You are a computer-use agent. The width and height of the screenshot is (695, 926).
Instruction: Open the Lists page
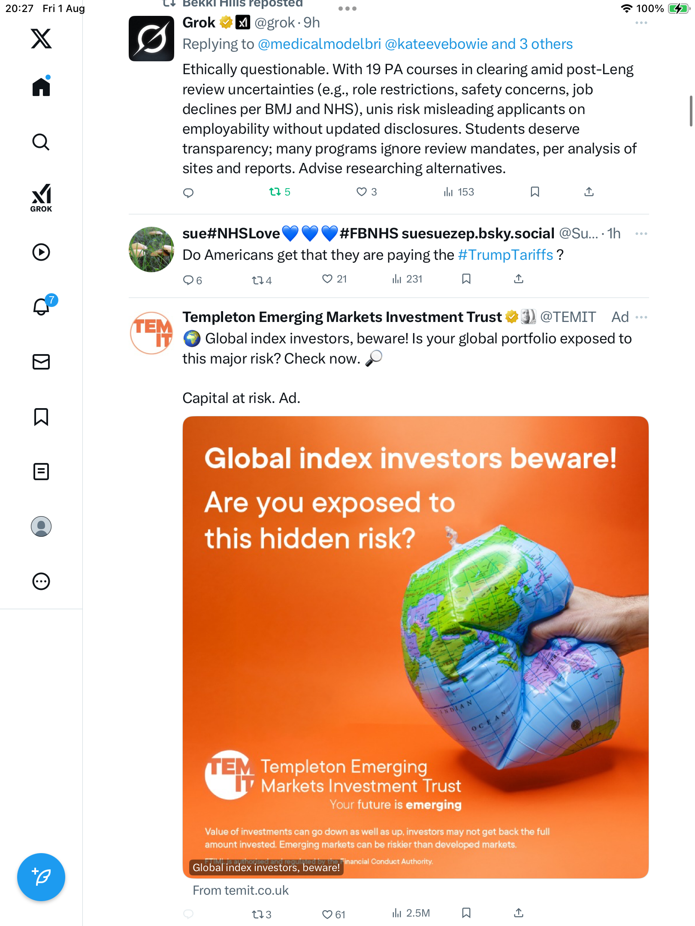coord(41,472)
